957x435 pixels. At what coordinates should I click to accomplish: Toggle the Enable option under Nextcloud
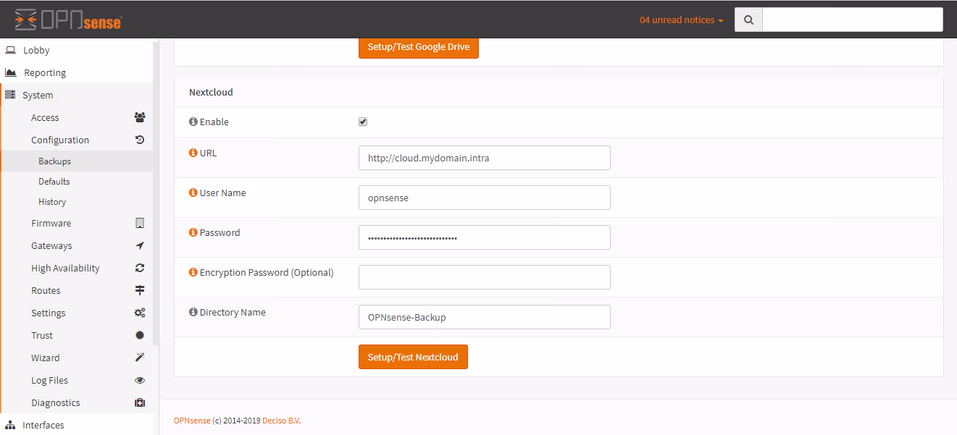(x=362, y=122)
